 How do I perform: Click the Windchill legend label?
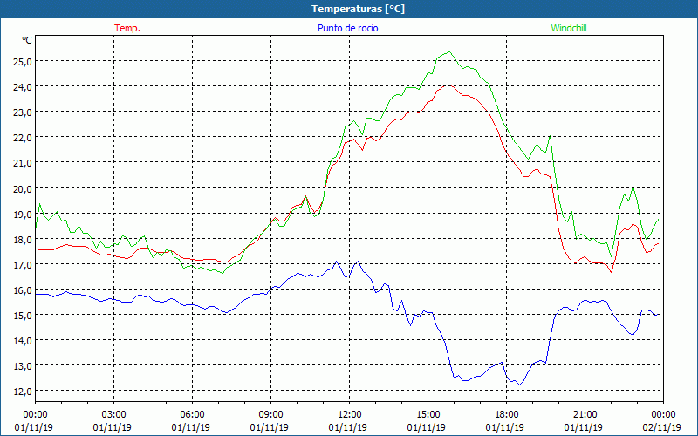[x=569, y=28]
